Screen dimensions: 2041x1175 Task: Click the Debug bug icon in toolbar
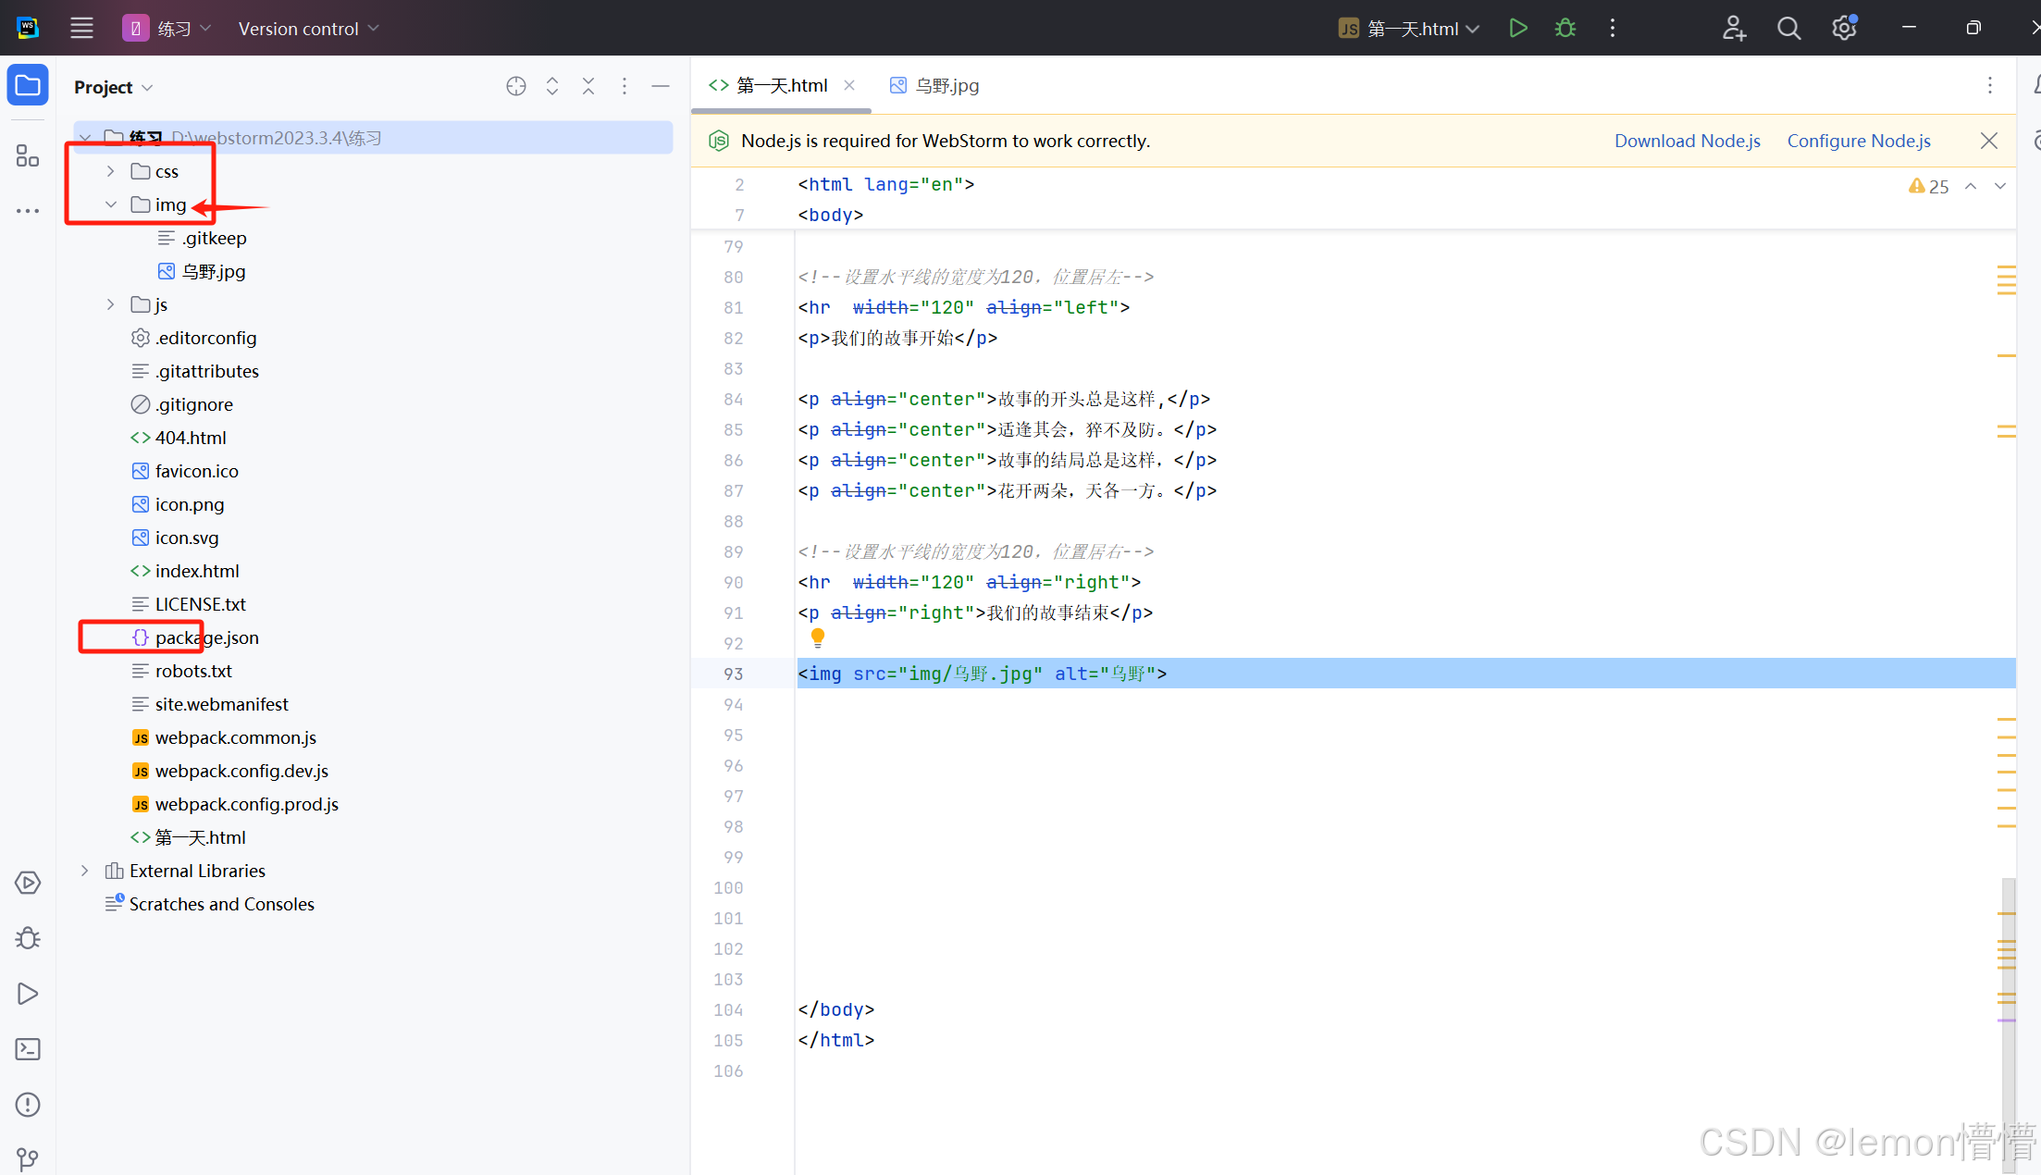click(x=1565, y=29)
